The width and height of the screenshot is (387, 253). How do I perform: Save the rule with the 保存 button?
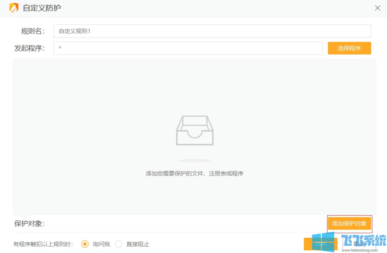click(x=320, y=244)
